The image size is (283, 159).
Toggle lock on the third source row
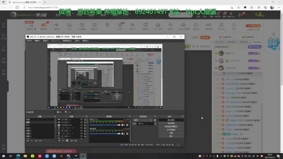pos(85,125)
